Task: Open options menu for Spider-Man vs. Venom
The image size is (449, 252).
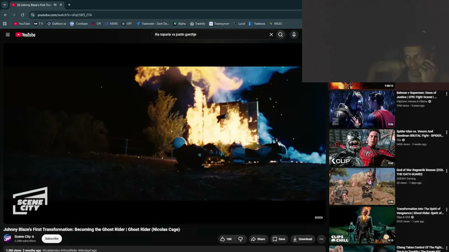Action: click(447, 132)
